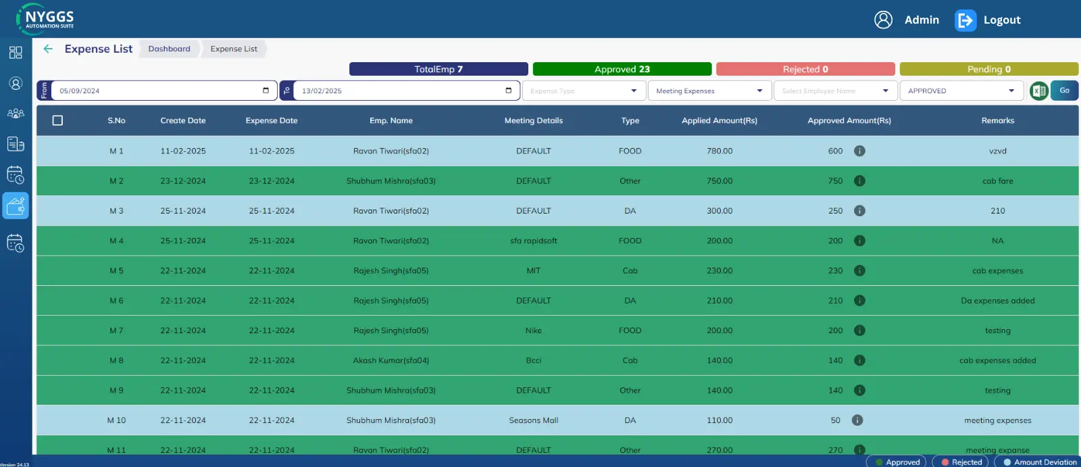Click the Remarks column header
The width and height of the screenshot is (1081, 467).
click(x=998, y=120)
